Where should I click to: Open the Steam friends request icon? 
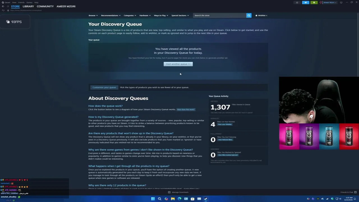(x=297, y=3)
